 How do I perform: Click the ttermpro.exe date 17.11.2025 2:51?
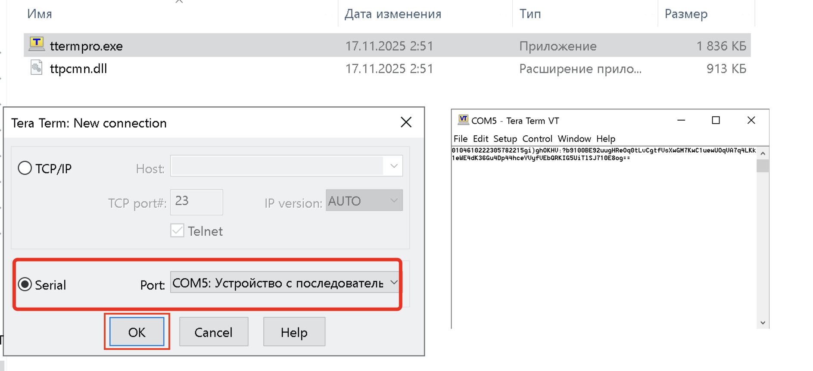pos(389,46)
